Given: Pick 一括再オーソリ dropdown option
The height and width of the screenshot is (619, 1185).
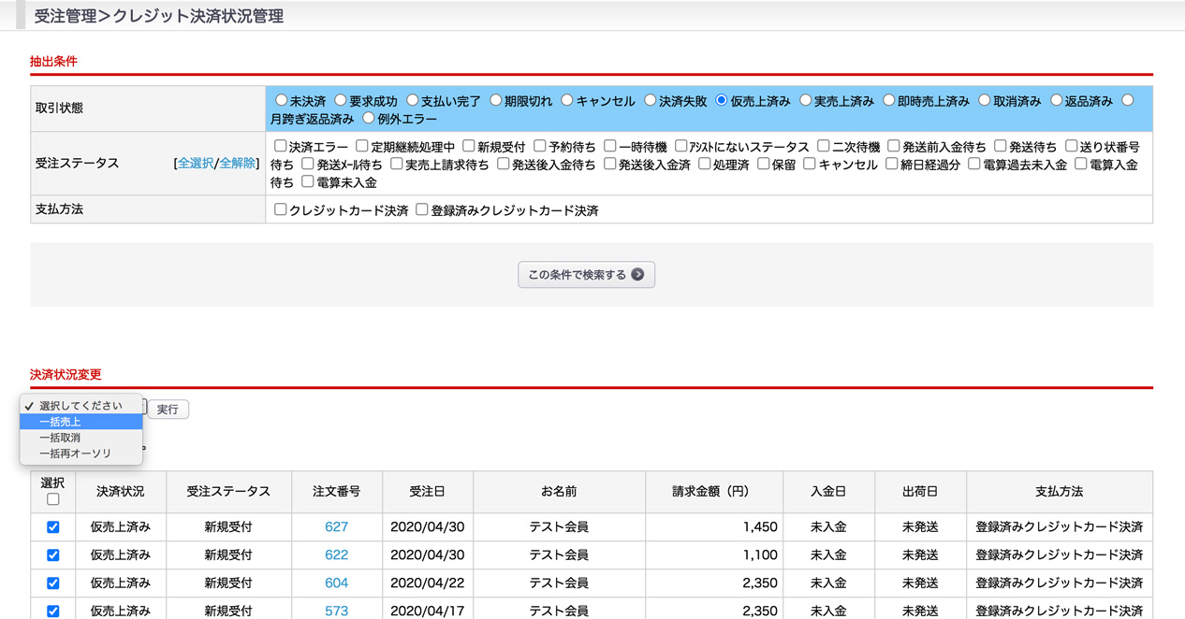Looking at the screenshot, I should (x=80, y=453).
